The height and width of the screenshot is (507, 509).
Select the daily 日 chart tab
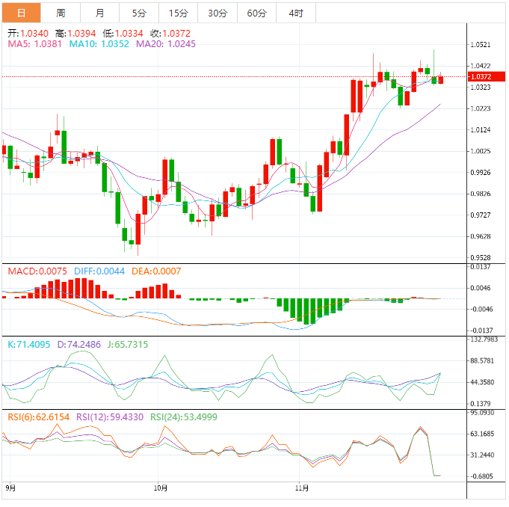(22, 13)
